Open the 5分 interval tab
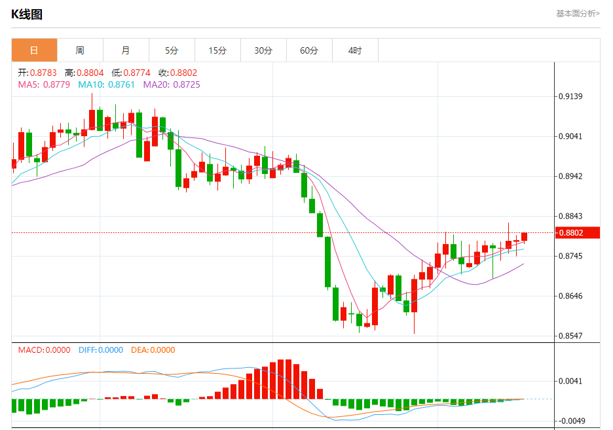The width and height of the screenshot is (613, 430). pyautogui.click(x=172, y=50)
